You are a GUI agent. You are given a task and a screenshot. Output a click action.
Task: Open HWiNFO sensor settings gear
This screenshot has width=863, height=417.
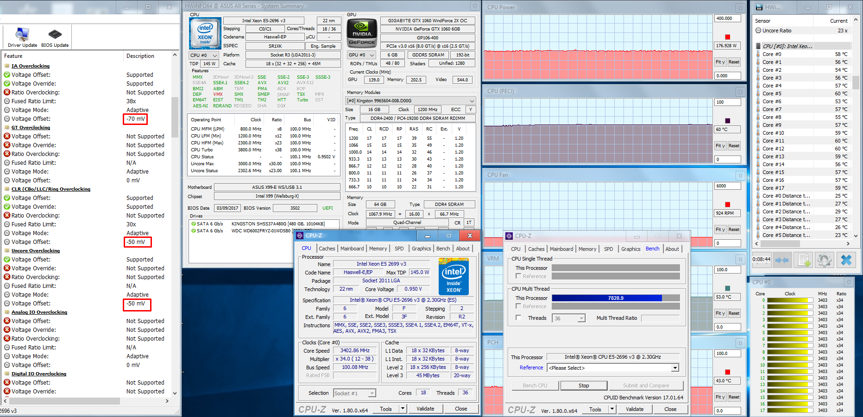pos(825,260)
